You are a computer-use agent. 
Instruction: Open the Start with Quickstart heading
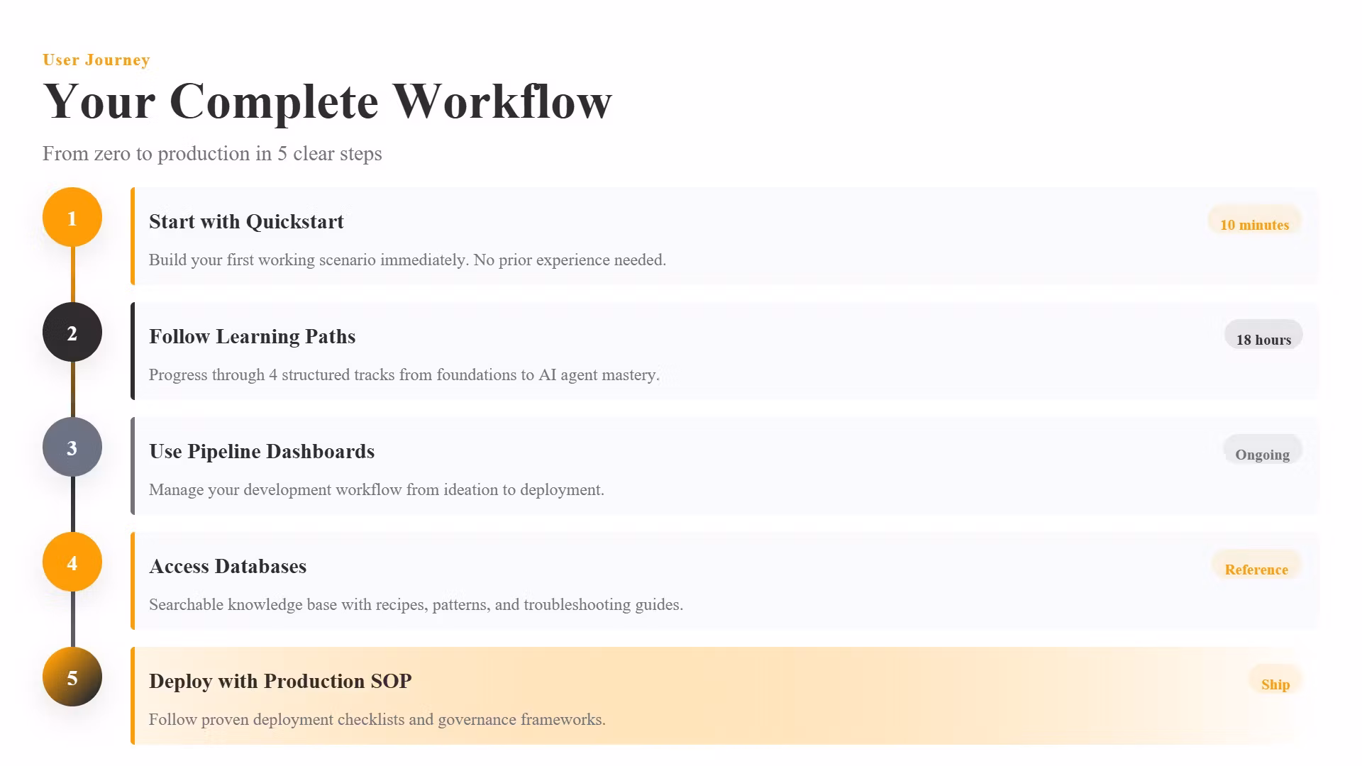coord(246,222)
